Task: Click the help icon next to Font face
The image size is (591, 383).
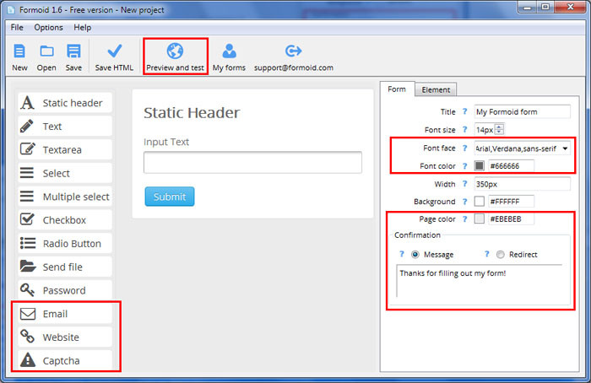Action: (x=464, y=148)
